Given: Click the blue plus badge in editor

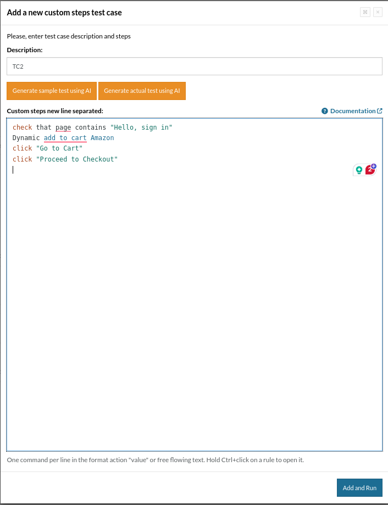Looking at the screenshot, I should pyautogui.click(x=374, y=166).
